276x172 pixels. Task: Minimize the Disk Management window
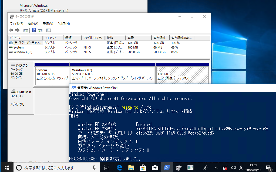pyautogui.click(x=180, y=16)
